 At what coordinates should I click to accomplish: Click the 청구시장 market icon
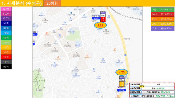click(99, 76)
